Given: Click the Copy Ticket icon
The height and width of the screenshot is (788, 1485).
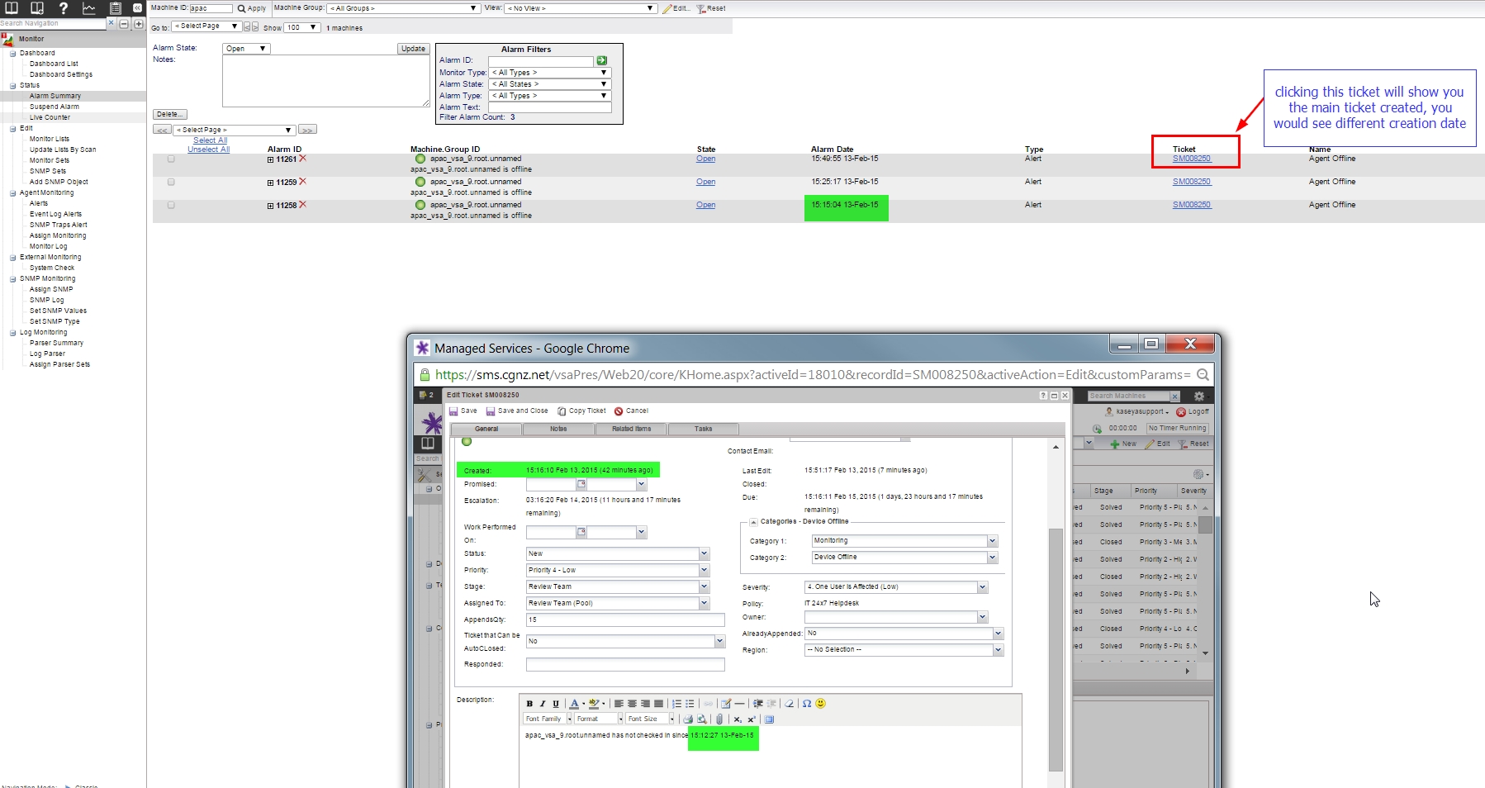Looking at the screenshot, I should [562, 411].
